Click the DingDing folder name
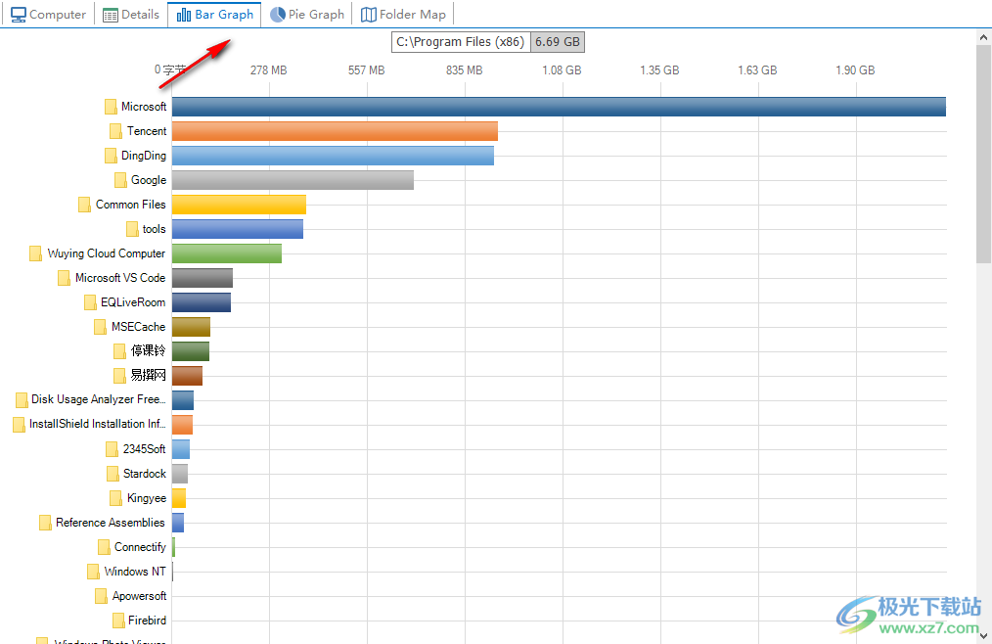 point(144,156)
